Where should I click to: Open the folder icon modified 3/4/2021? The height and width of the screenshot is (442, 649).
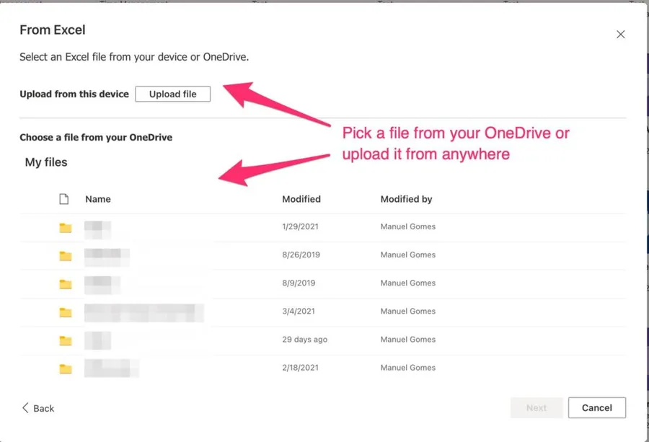[66, 312]
